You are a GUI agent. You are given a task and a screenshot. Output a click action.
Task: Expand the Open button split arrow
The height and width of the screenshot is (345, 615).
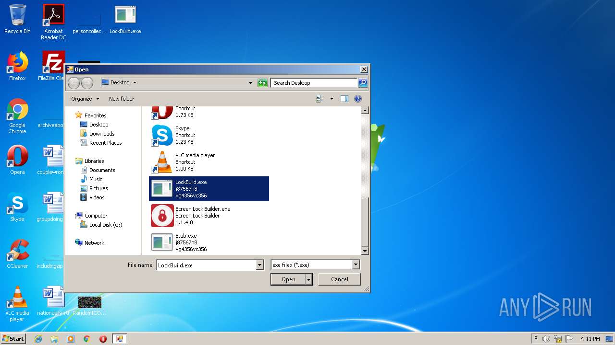pos(309,279)
